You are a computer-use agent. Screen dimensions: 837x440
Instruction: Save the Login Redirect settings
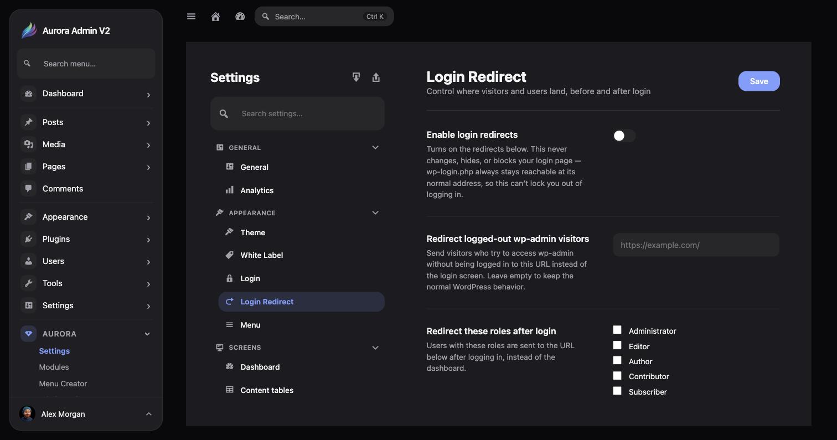[759, 81]
